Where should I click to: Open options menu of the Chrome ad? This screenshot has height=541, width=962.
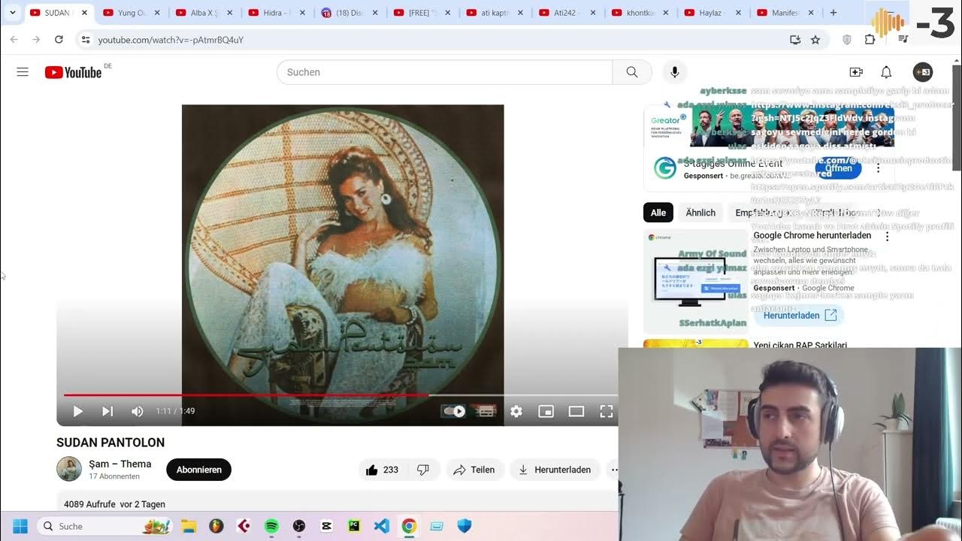[x=887, y=237]
